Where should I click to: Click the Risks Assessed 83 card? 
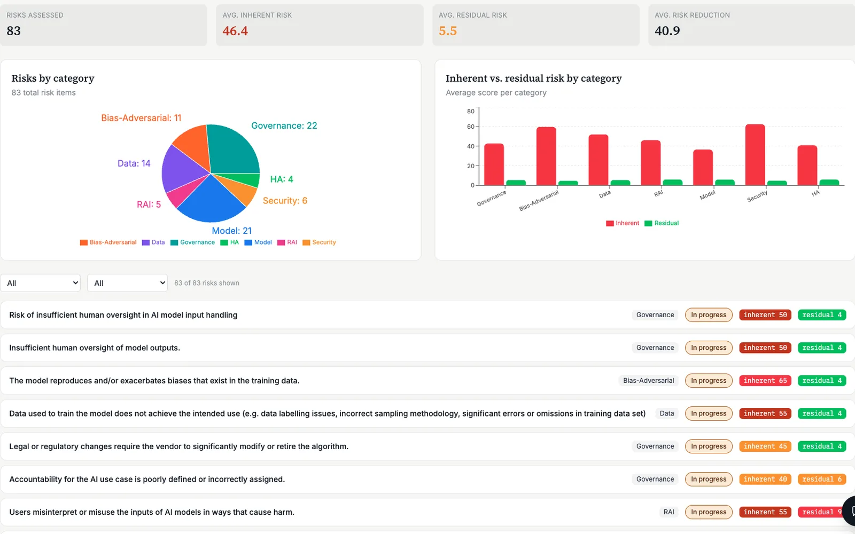(x=103, y=25)
